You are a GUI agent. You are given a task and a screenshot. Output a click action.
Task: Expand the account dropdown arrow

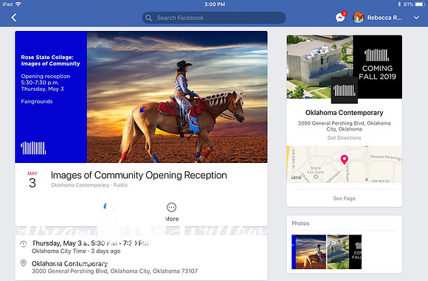[416, 18]
